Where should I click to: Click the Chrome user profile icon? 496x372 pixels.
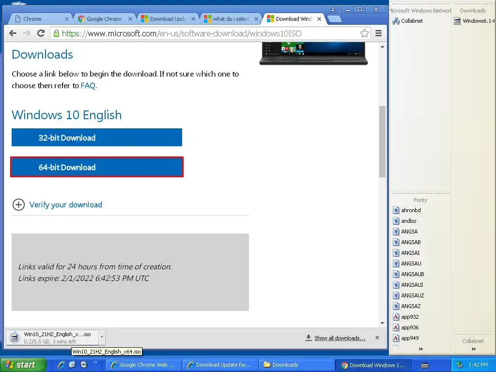[x=333, y=9]
